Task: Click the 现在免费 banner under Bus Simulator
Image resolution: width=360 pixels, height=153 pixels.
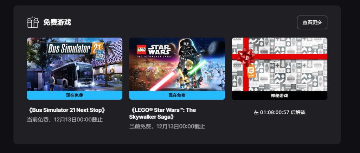Action: [x=75, y=95]
